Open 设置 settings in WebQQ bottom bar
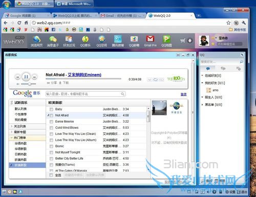The image size is (256, 197). coord(230,192)
